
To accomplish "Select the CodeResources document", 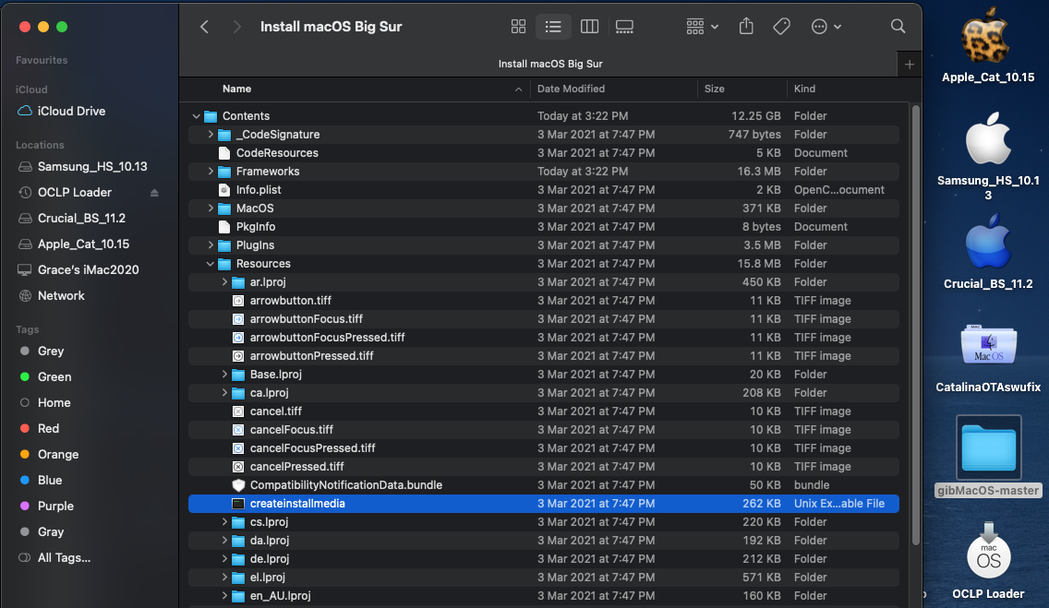I will pyautogui.click(x=543, y=153).
